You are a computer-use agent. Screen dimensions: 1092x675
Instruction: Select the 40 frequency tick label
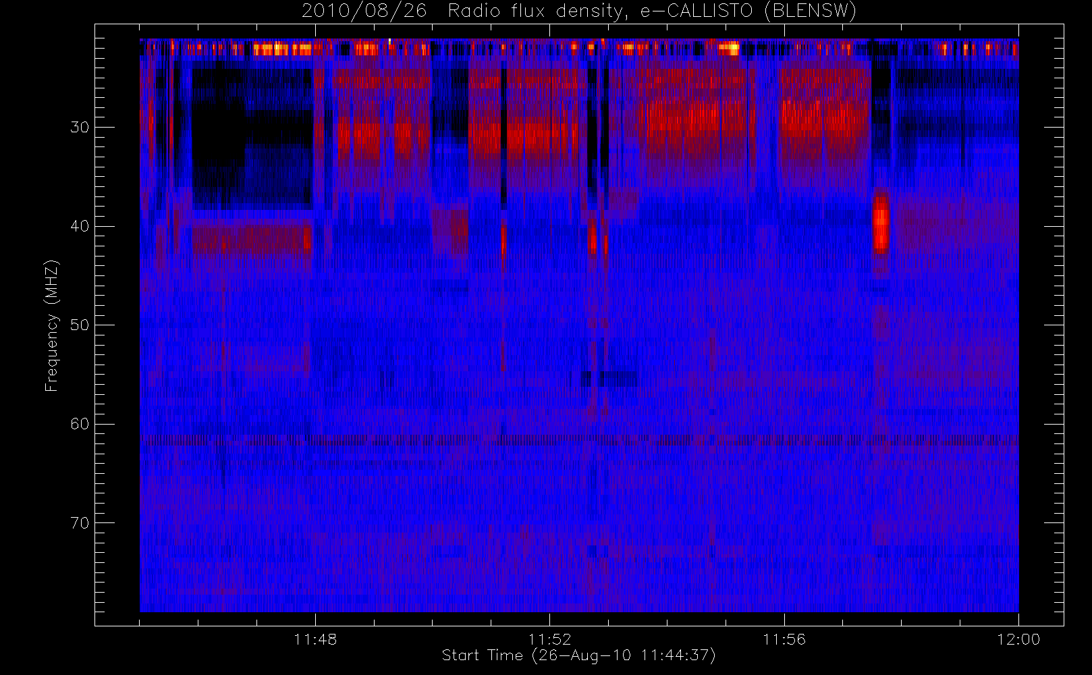(80, 226)
